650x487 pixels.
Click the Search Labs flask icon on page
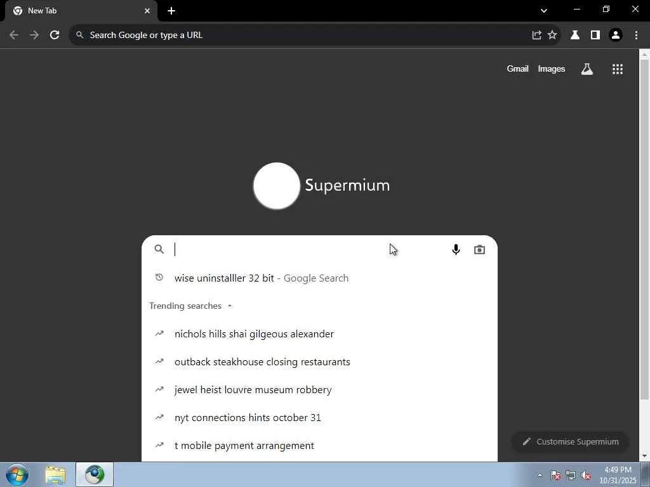[587, 69]
